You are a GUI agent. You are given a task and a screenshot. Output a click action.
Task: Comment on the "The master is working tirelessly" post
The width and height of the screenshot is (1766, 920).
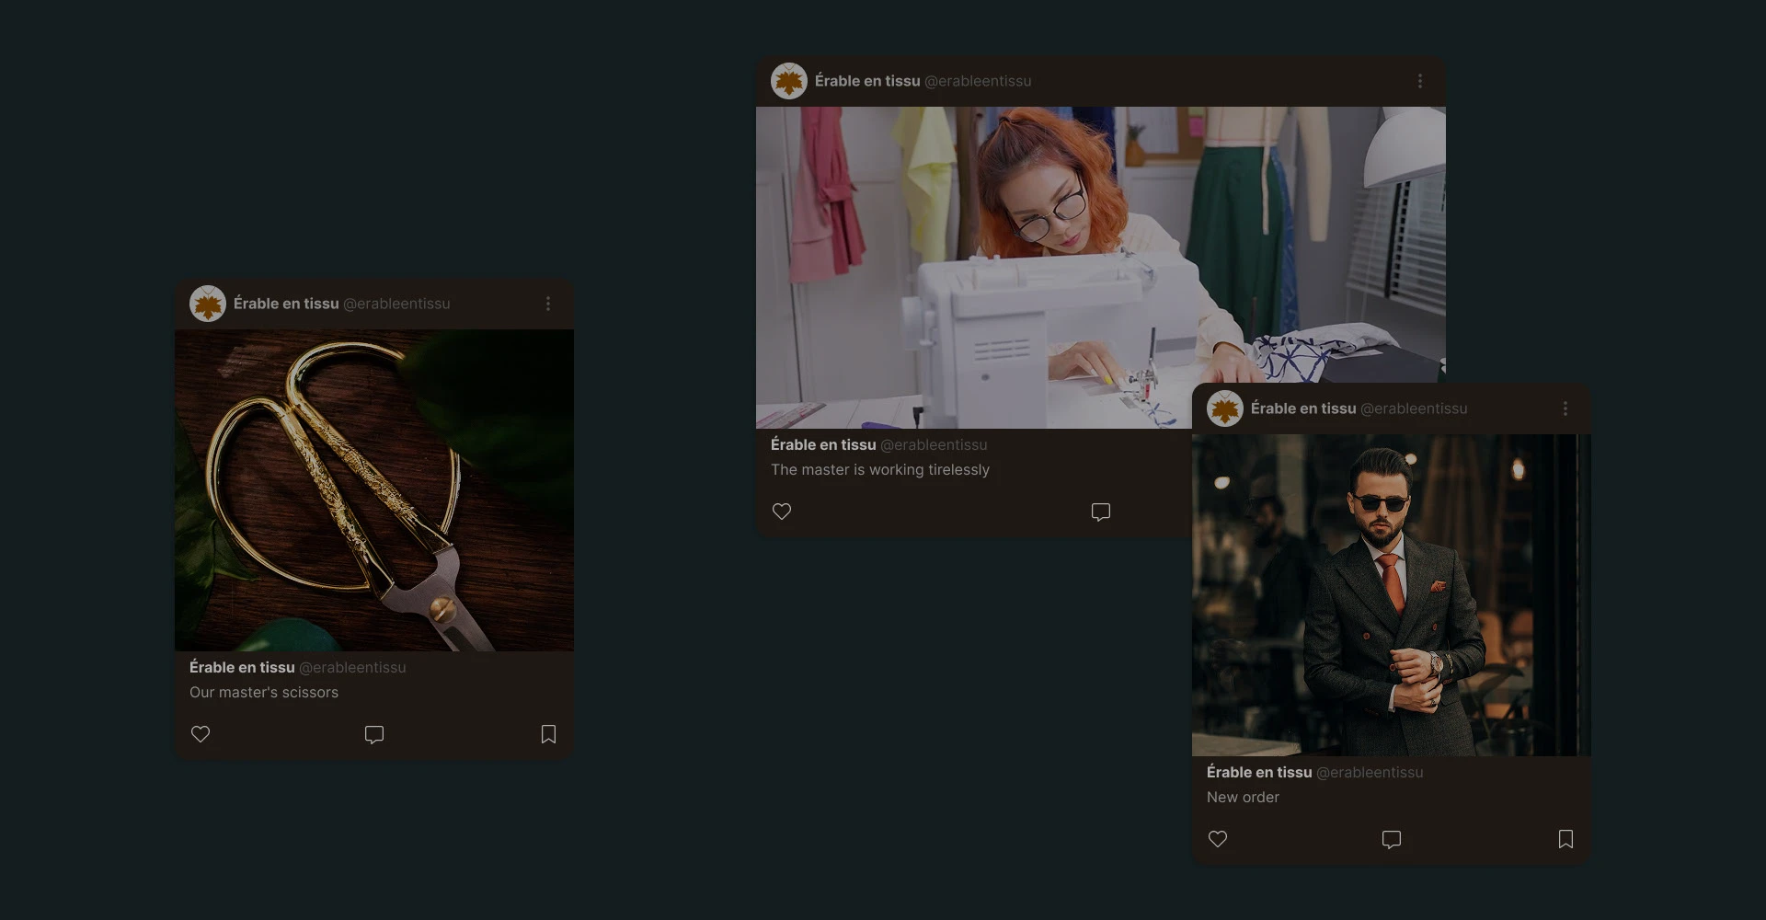tap(1101, 512)
